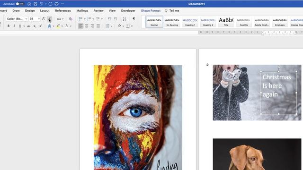Viewport: 303px width, 170px height.
Task: Sort text A to Z
Action: [x=125, y=19]
